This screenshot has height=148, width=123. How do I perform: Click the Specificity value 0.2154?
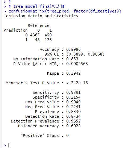coord(73,97)
